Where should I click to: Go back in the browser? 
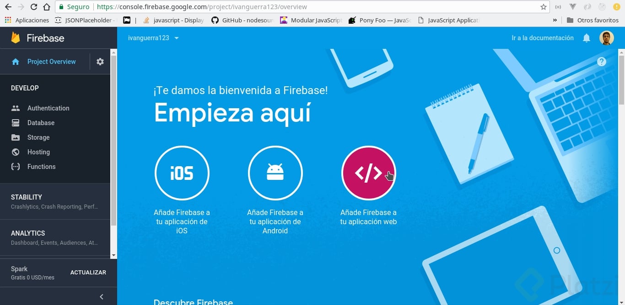8,7
